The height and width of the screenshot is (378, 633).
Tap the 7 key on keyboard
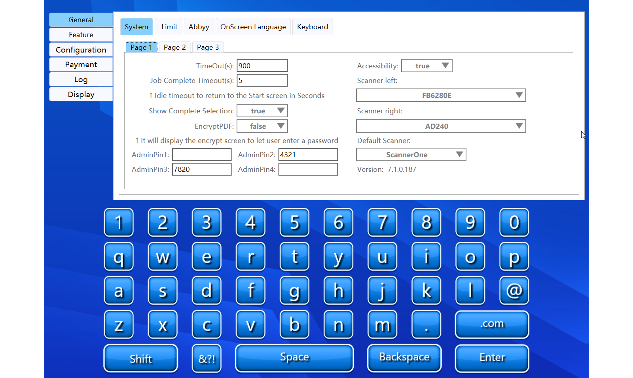pos(382,222)
